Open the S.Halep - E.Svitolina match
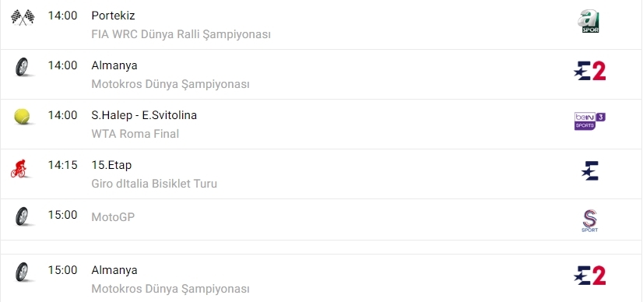The width and height of the screenshot is (643, 302). 144,115
